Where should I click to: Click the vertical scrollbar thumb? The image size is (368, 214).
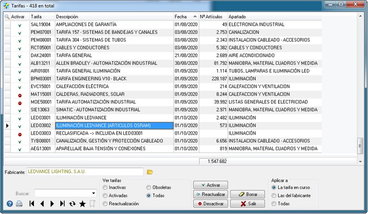pyautogui.click(x=360, y=146)
